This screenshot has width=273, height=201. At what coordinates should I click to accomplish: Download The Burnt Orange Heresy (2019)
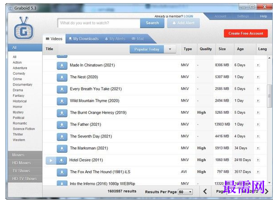click(62, 113)
